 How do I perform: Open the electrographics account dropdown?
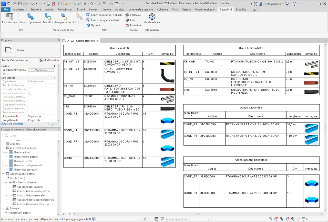tap(271, 4)
